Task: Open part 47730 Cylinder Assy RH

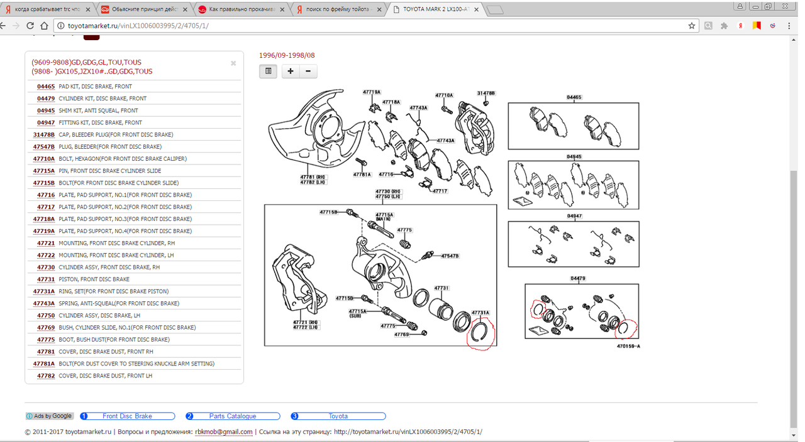Action: (46, 267)
